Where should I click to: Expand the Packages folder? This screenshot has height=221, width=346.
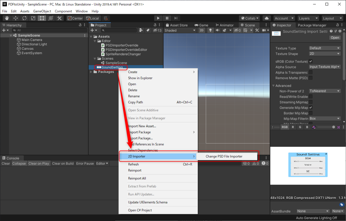pos(91,72)
